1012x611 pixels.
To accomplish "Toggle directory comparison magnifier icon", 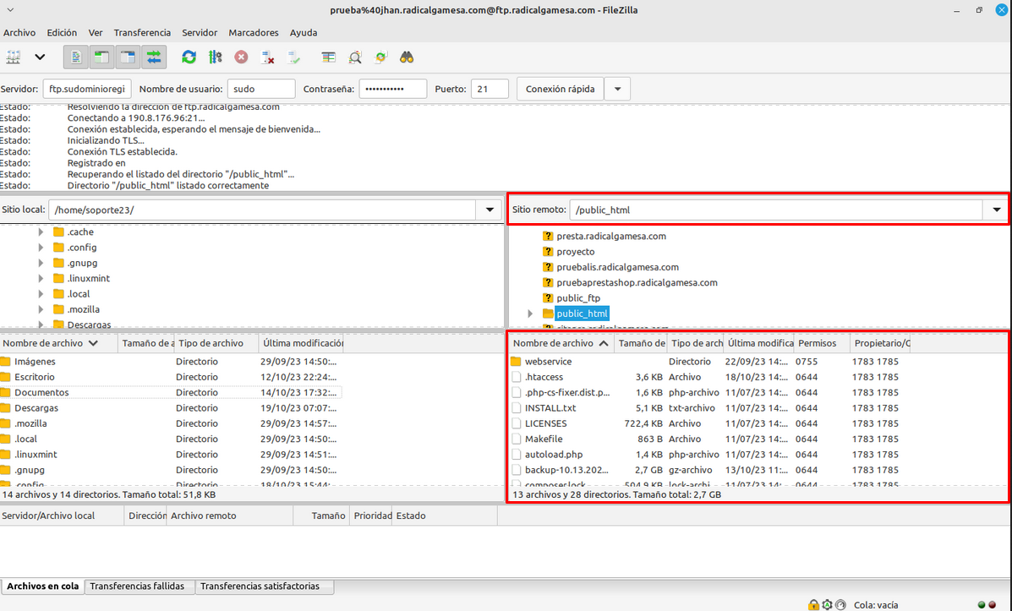I will 355,57.
